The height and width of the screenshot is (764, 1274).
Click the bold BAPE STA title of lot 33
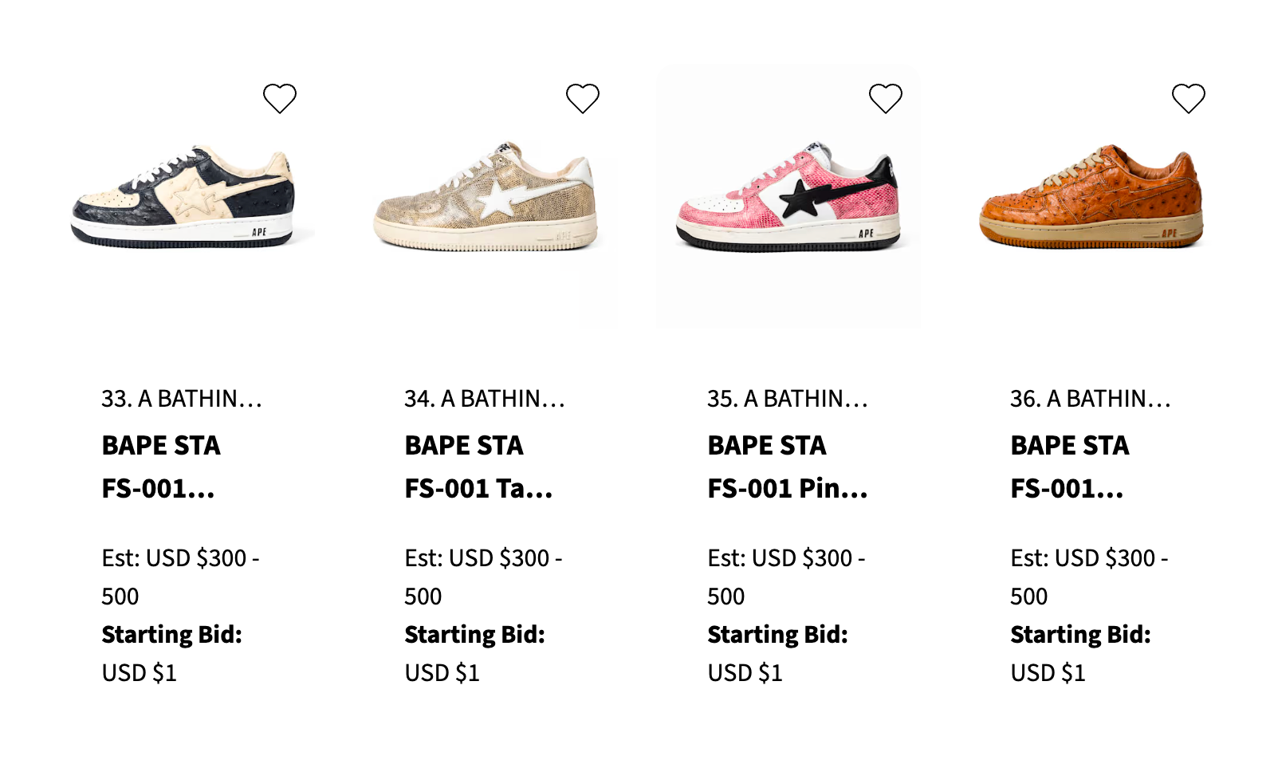tap(161, 466)
